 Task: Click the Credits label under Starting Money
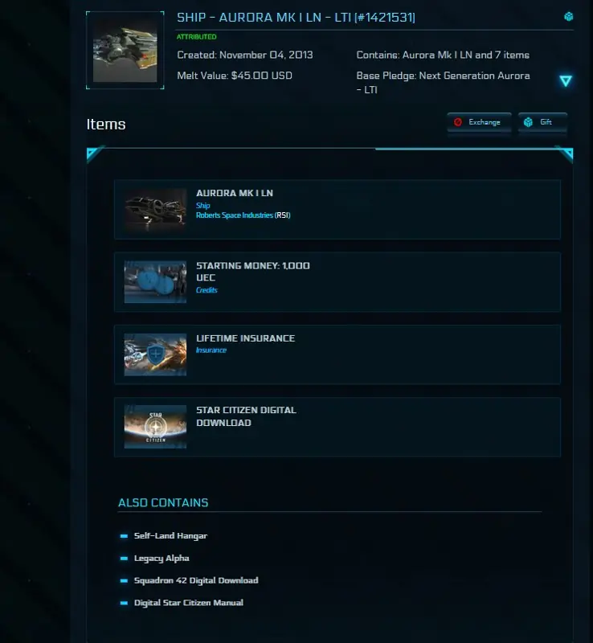207,290
